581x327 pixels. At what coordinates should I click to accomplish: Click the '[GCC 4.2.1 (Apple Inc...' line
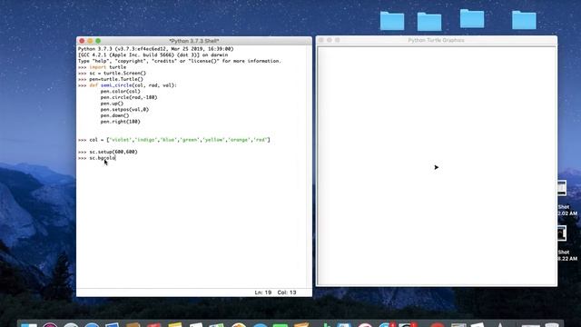coord(153,54)
